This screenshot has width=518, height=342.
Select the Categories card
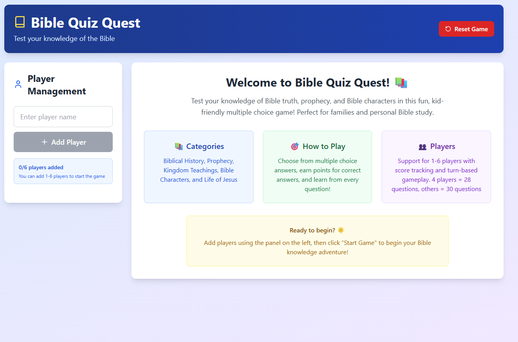pyautogui.click(x=199, y=167)
